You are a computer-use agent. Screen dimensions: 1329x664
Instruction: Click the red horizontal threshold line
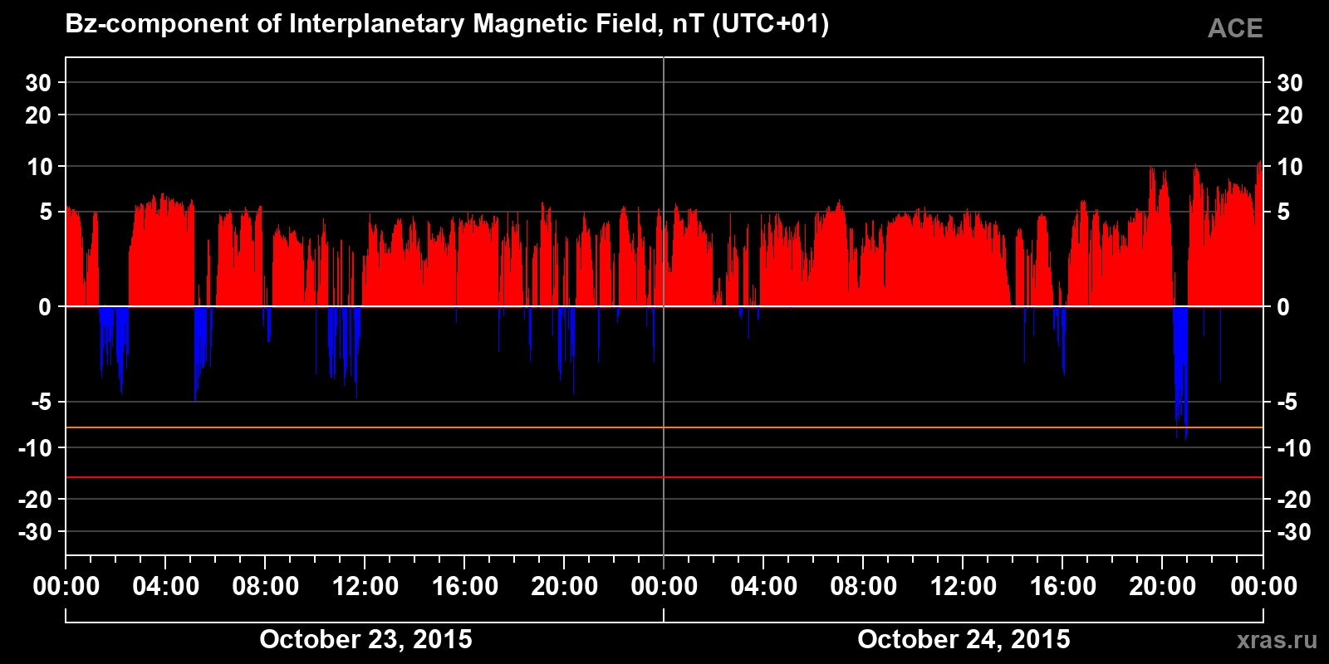(x=664, y=477)
